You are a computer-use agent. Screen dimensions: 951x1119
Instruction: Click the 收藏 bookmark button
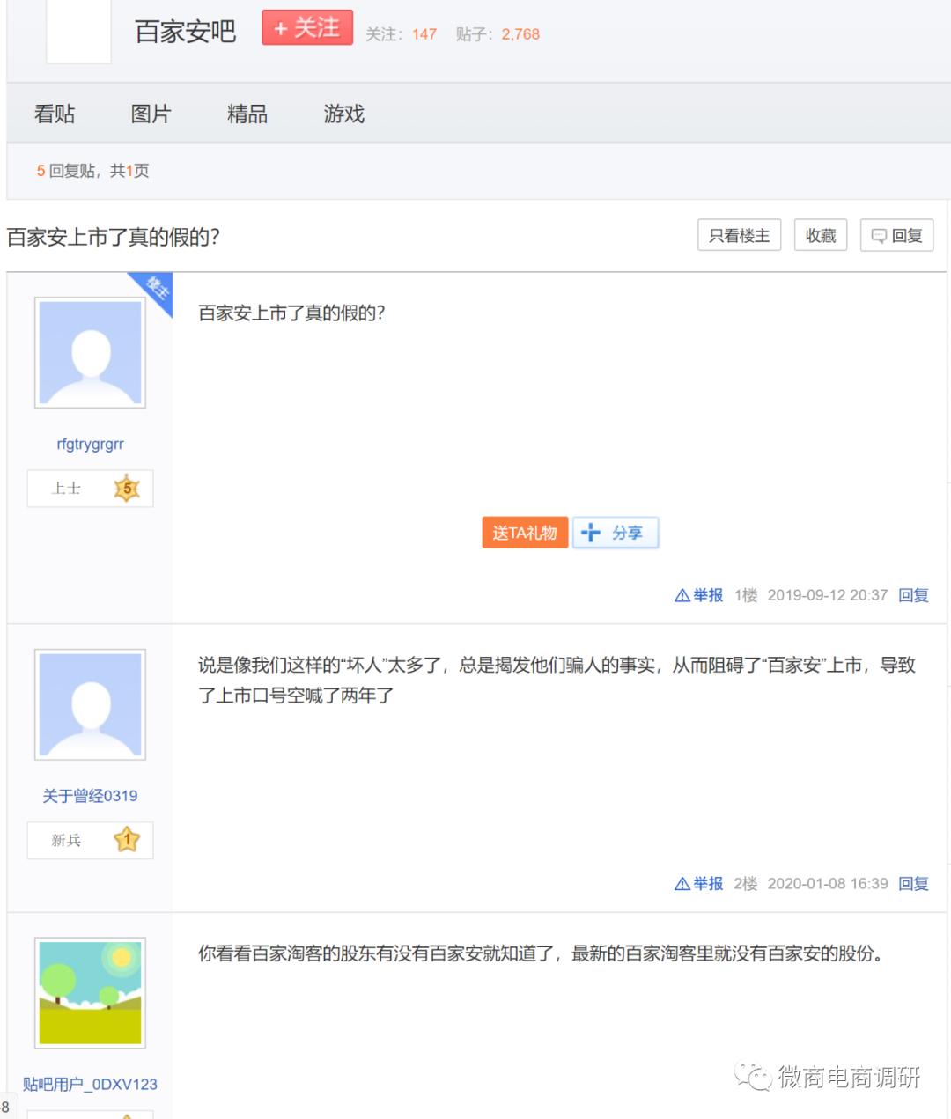(820, 235)
